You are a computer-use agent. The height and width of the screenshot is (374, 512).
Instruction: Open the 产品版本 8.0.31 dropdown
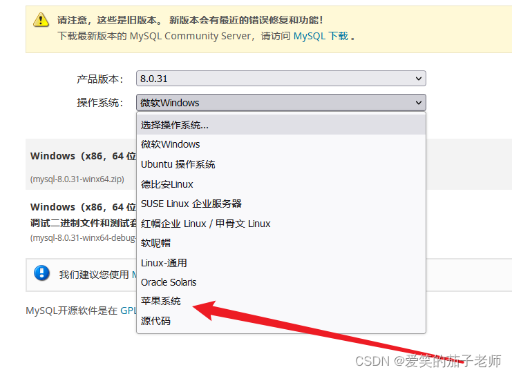(281, 79)
